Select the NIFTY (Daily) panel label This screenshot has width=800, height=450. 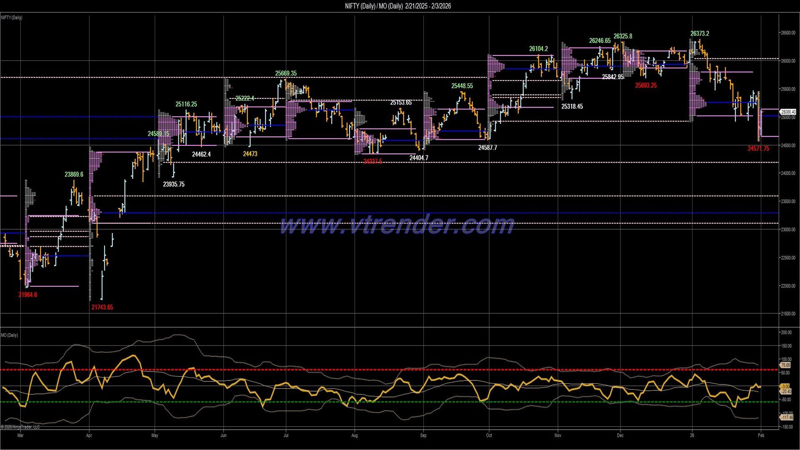click(x=11, y=18)
